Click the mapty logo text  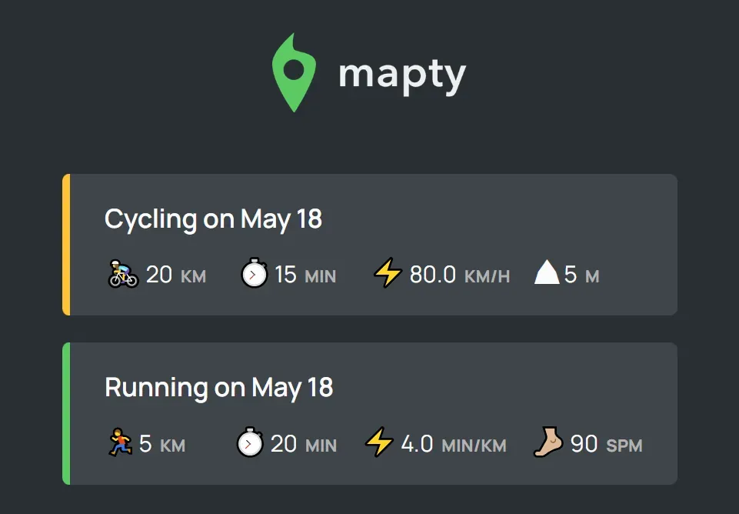pyautogui.click(x=402, y=76)
